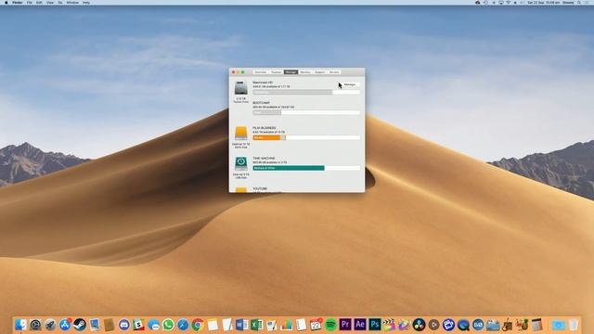
Task: Open the Service tab
Action: point(334,72)
